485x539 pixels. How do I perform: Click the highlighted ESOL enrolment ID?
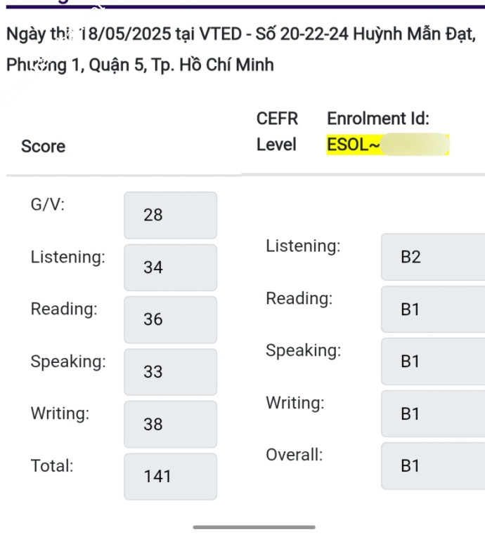pos(387,145)
